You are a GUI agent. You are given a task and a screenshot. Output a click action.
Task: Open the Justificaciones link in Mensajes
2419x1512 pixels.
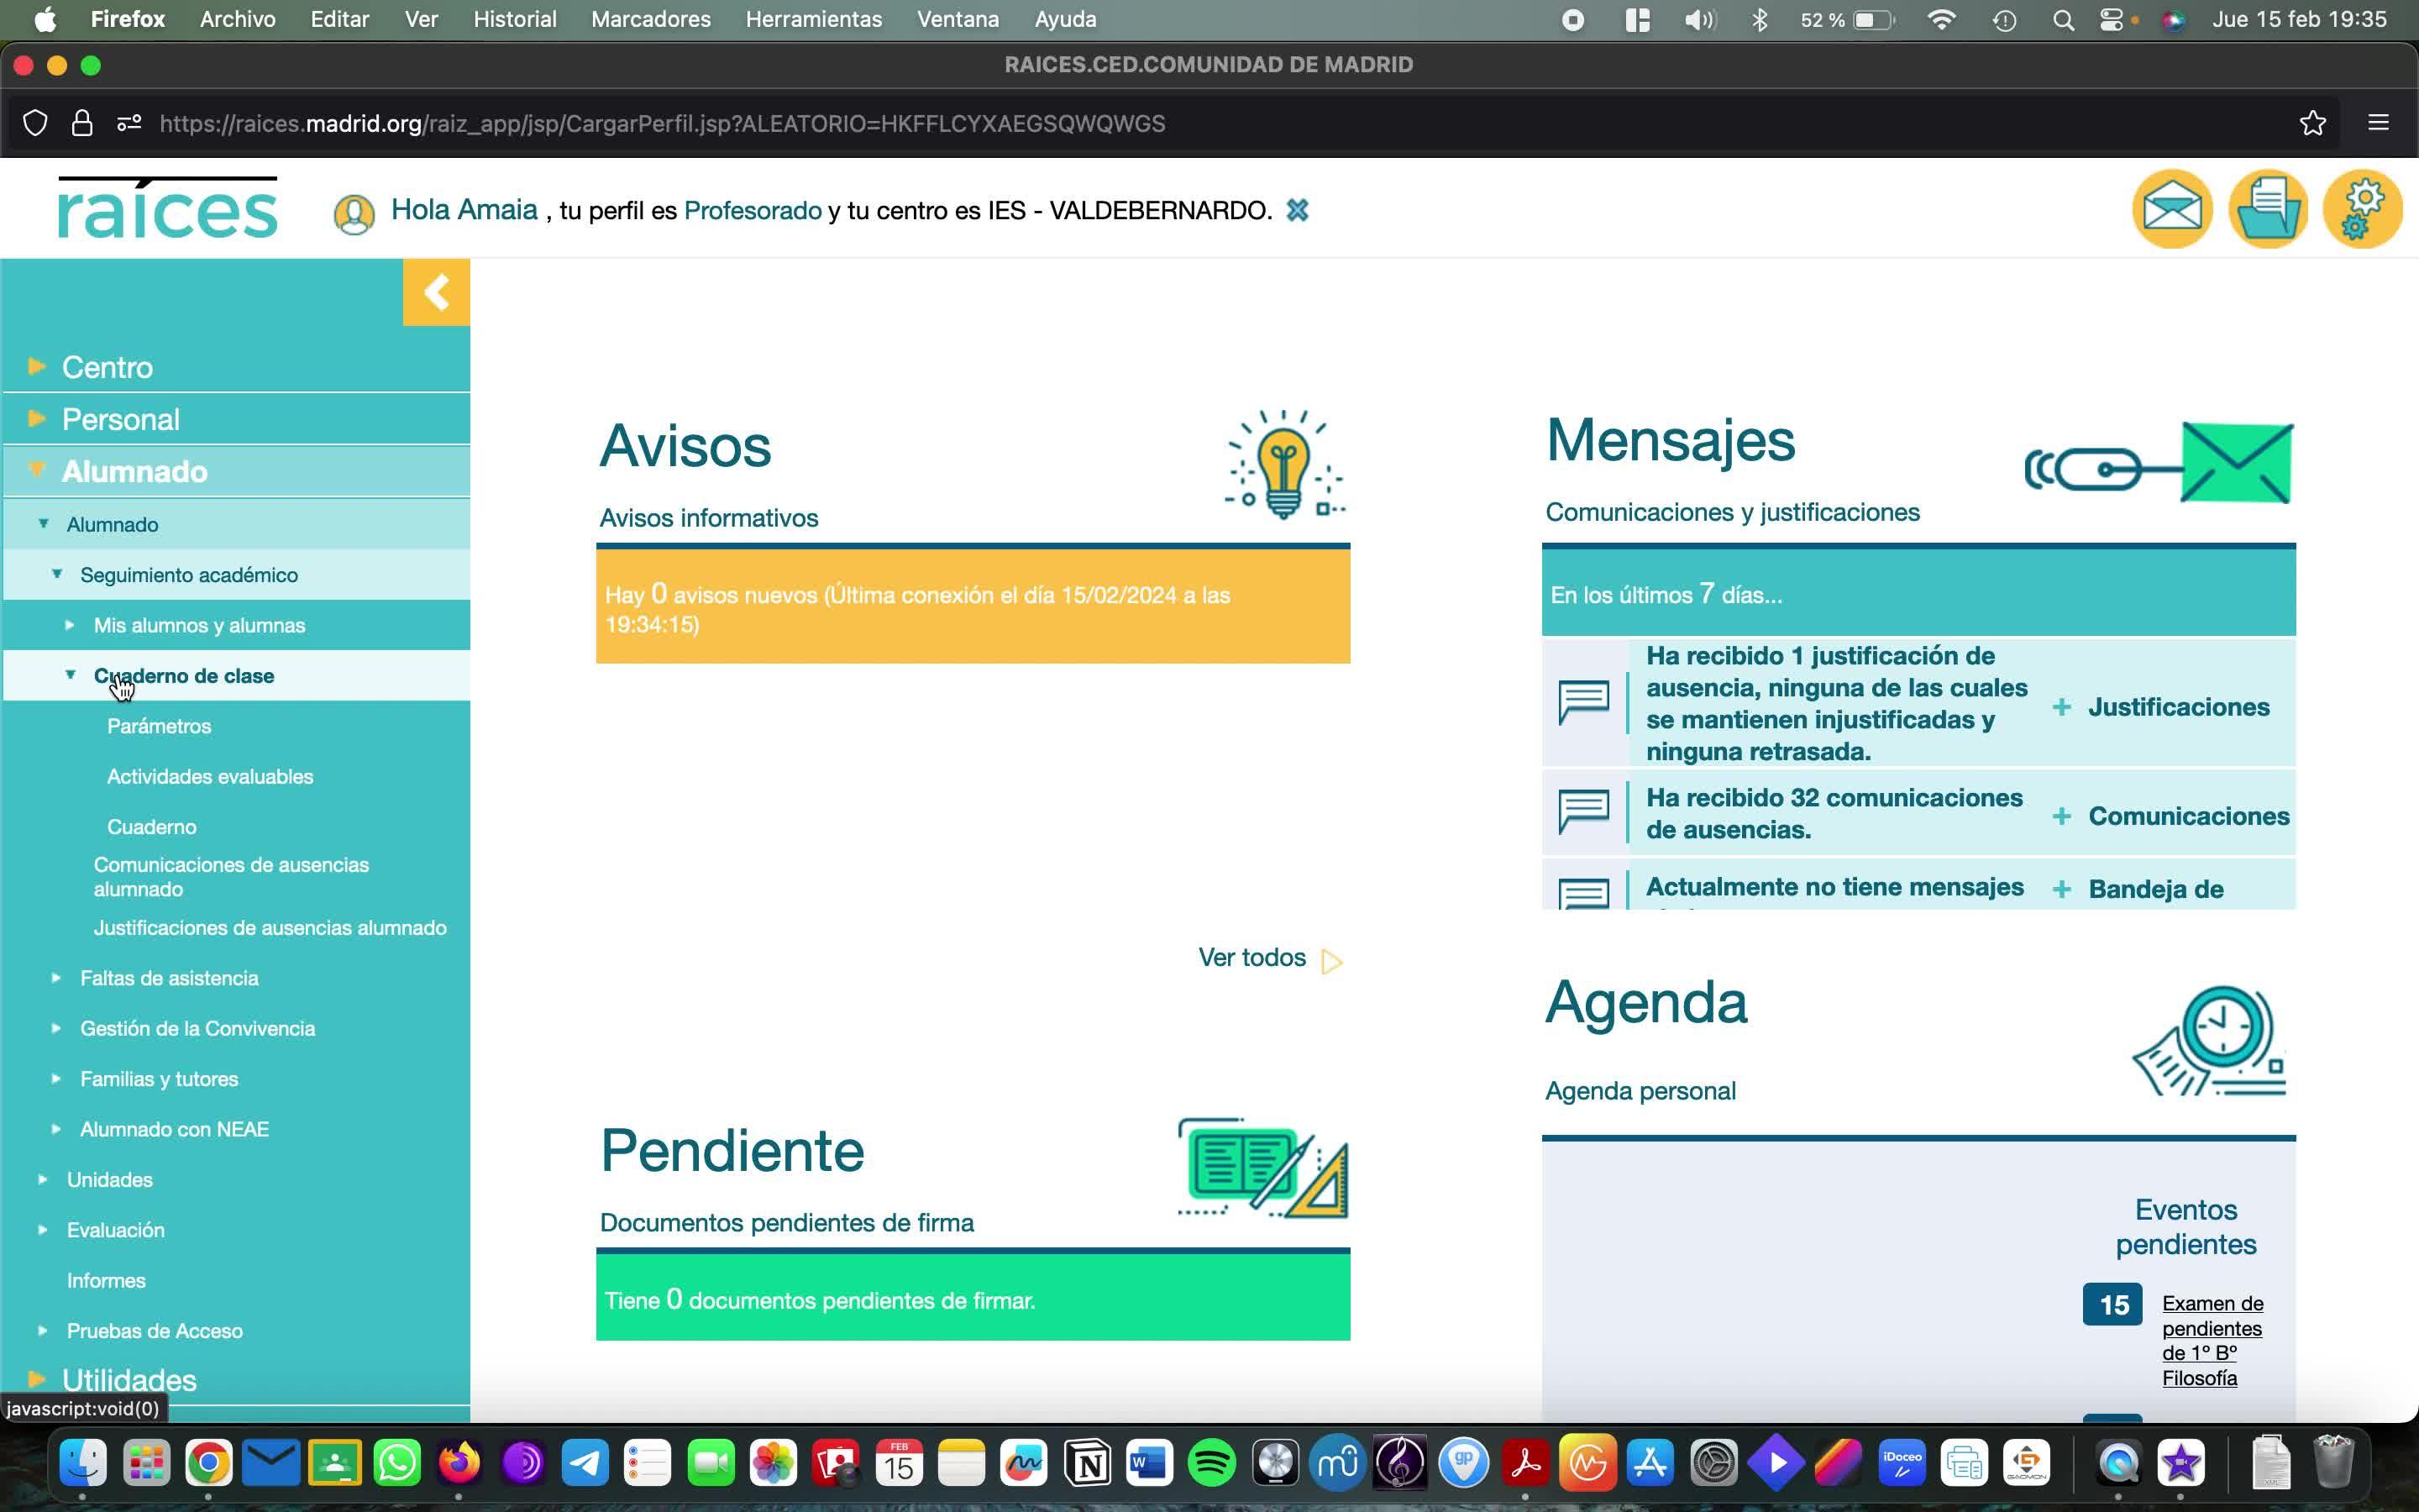[x=2177, y=707]
